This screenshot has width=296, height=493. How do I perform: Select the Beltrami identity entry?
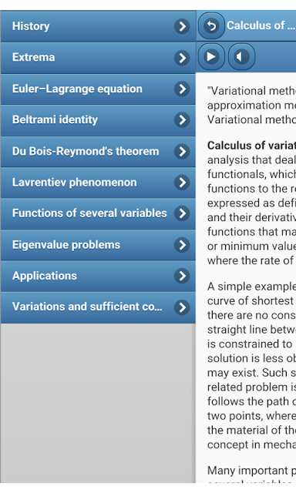(98, 120)
